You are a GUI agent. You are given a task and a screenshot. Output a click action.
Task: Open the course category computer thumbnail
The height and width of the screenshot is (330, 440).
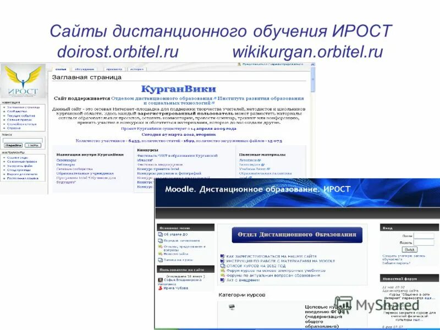(x=231, y=307)
